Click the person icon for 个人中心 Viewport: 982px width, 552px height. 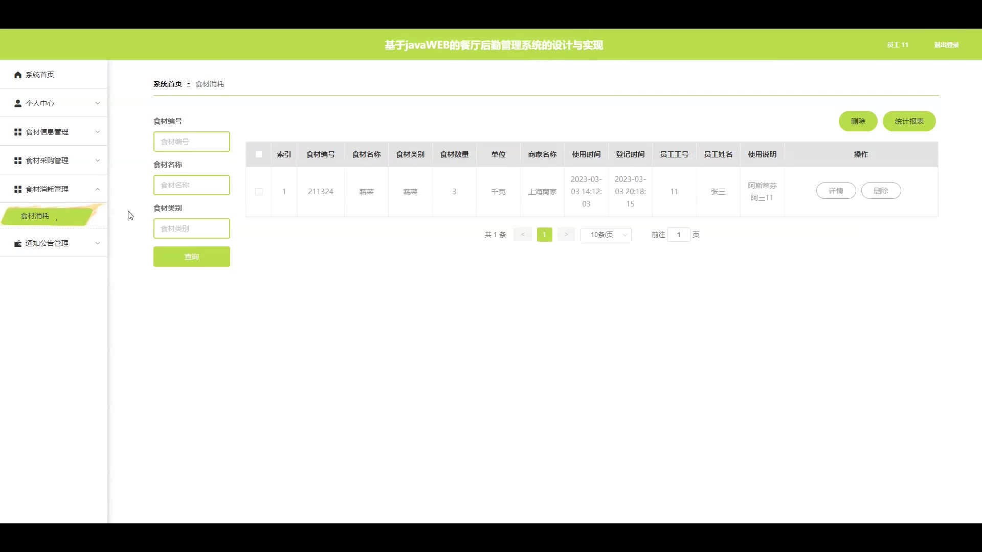coord(18,103)
